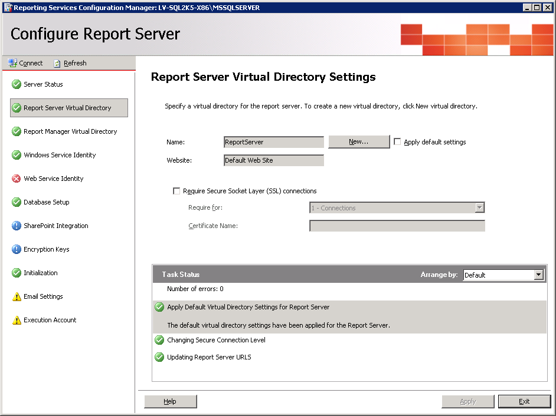The image size is (556, 416).
Task: Click the yellow warning icon beside Email Settings
Action: coord(17,296)
